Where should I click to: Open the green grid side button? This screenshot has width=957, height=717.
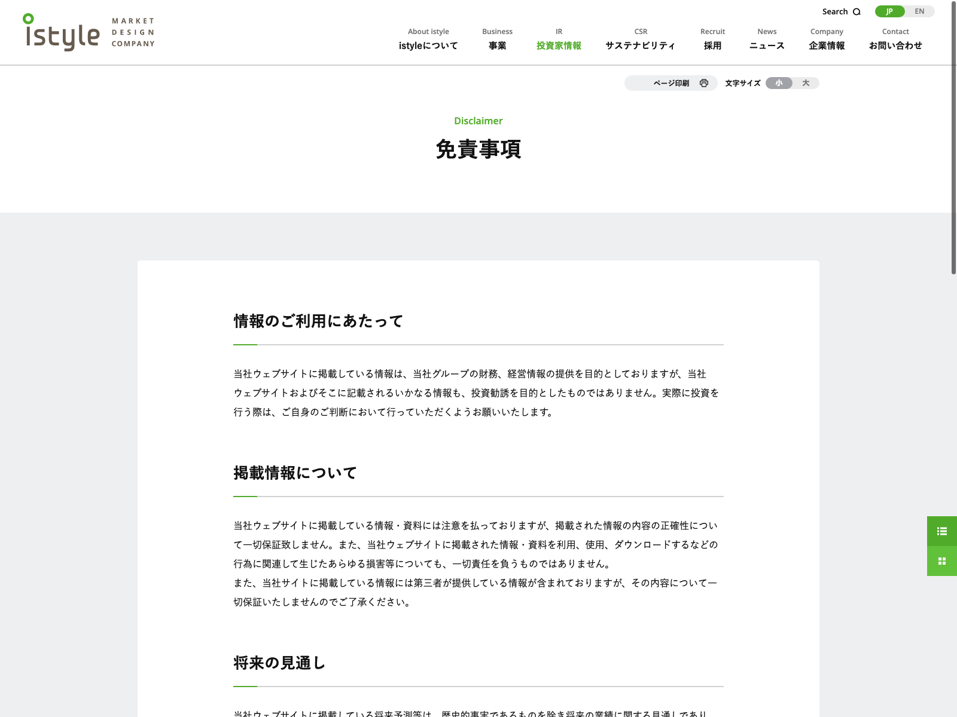[942, 561]
